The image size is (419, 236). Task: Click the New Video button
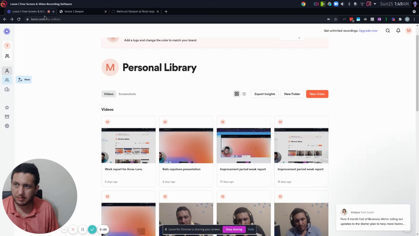point(317,94)
